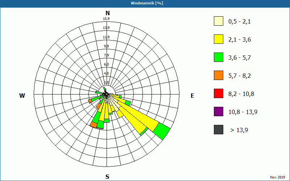Click the legend label "> 13,9"
The image size is (290, 181).
coord(239,130)
